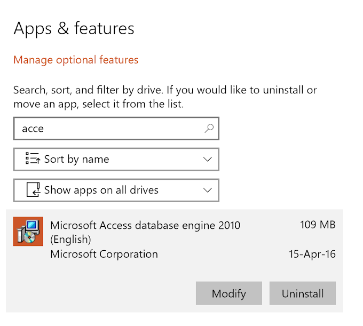
Task: Select the Microsoft Access database engine 2010 title
Action: 145,225
